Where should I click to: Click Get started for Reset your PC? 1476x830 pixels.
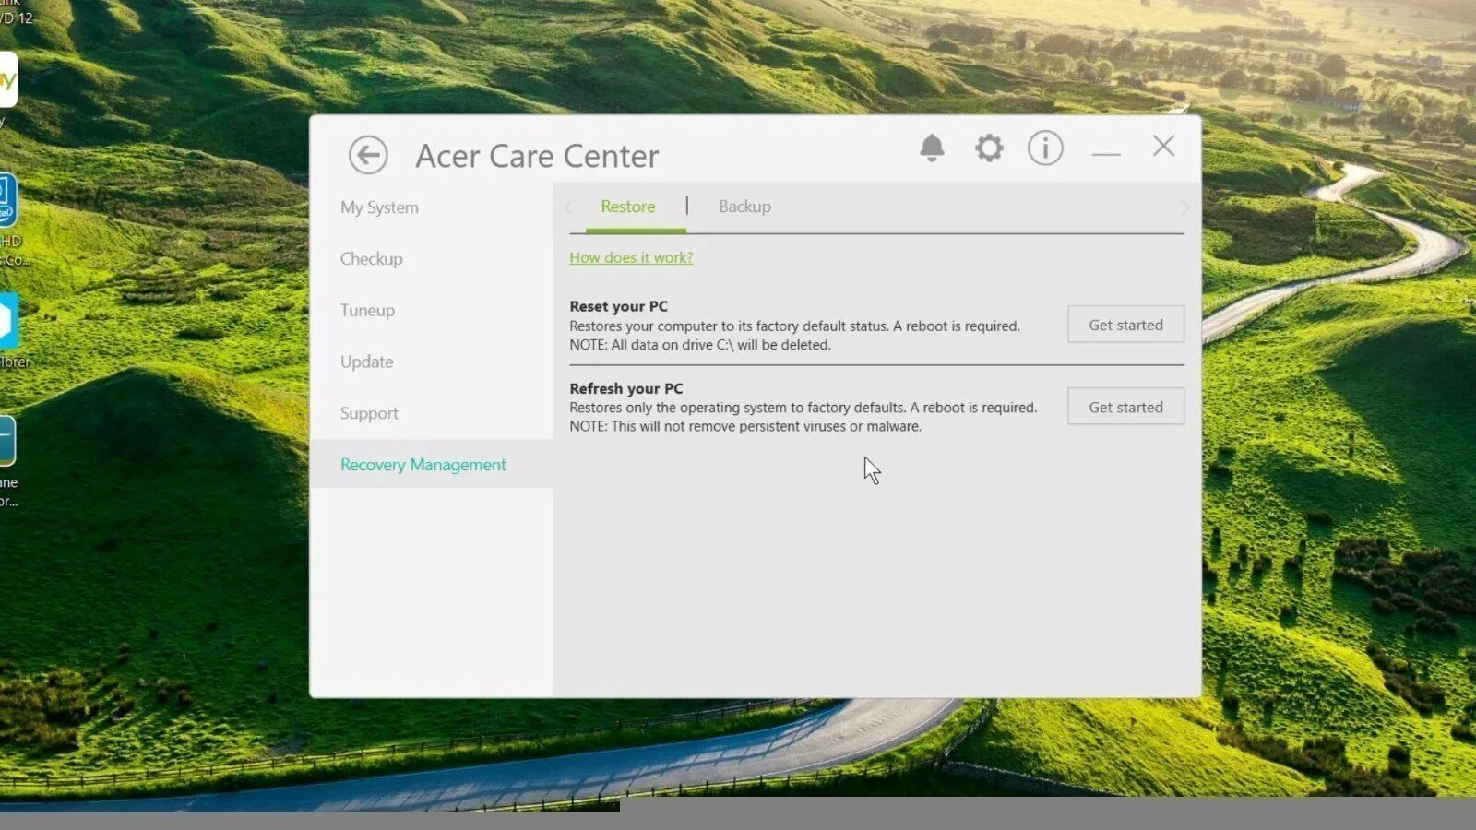tap(1125, 325)
